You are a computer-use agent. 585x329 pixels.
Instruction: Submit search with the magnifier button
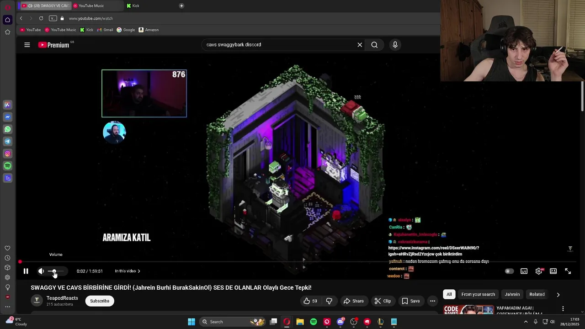pyautogui.click(x=374, y=45)
